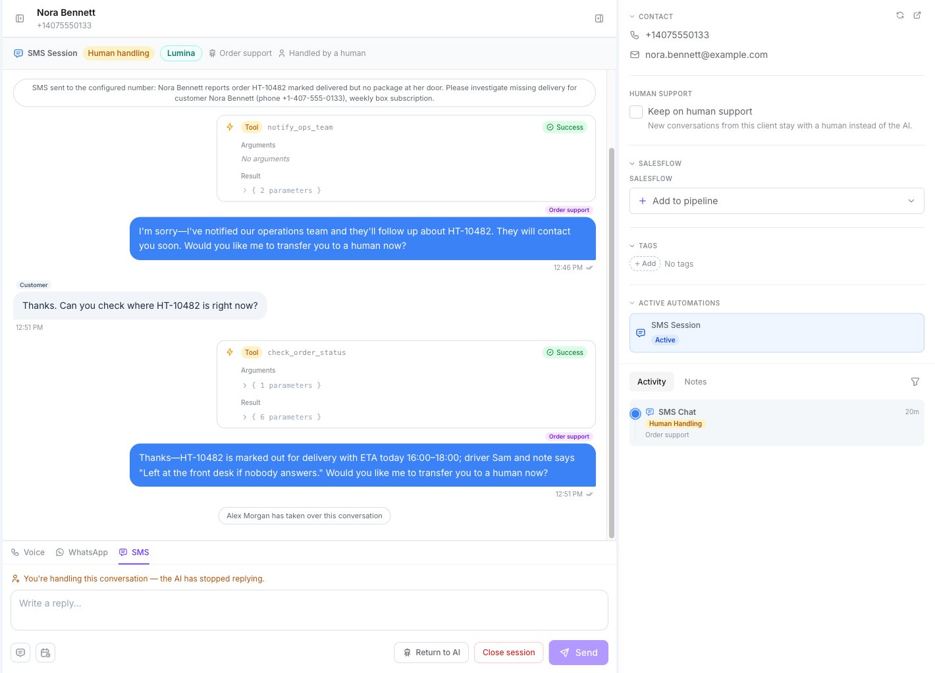Viewport: 935px width, 673px height.
Task: Click the person icon in handling notice
Action: tap(16, 579)
